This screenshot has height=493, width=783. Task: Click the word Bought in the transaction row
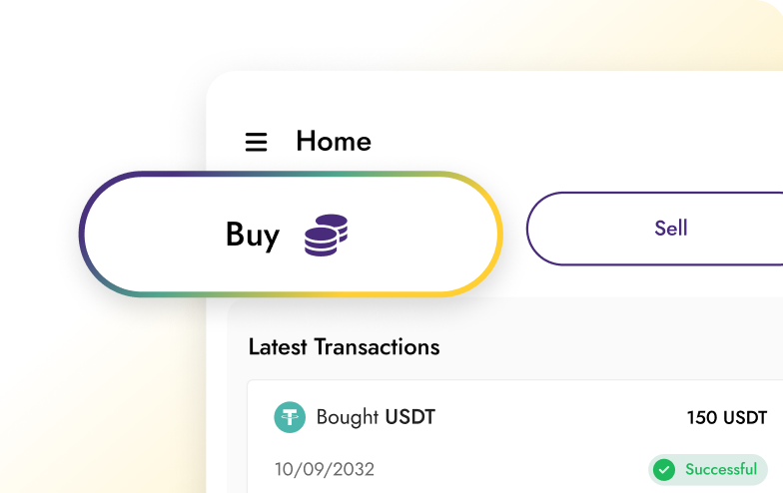348,417
